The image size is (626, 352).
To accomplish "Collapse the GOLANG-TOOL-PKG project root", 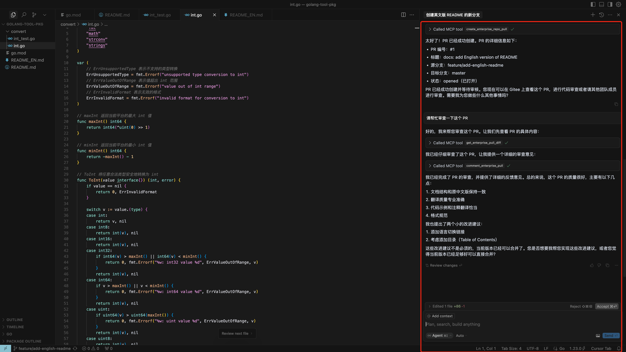I will pos(27,24).
